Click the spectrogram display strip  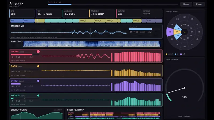pyautogui.click(x=92, y=44)
